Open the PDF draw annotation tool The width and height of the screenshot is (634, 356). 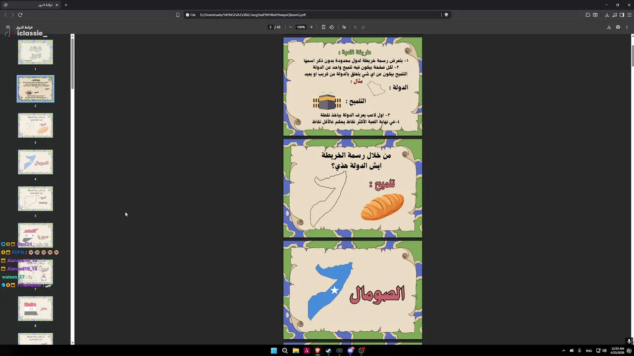344,27
